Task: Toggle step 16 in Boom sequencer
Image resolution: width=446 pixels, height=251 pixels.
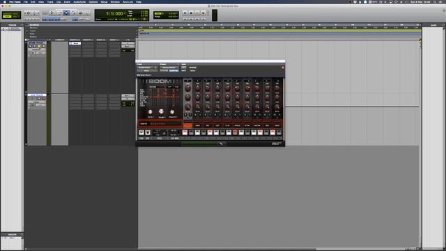Action: 279,132
